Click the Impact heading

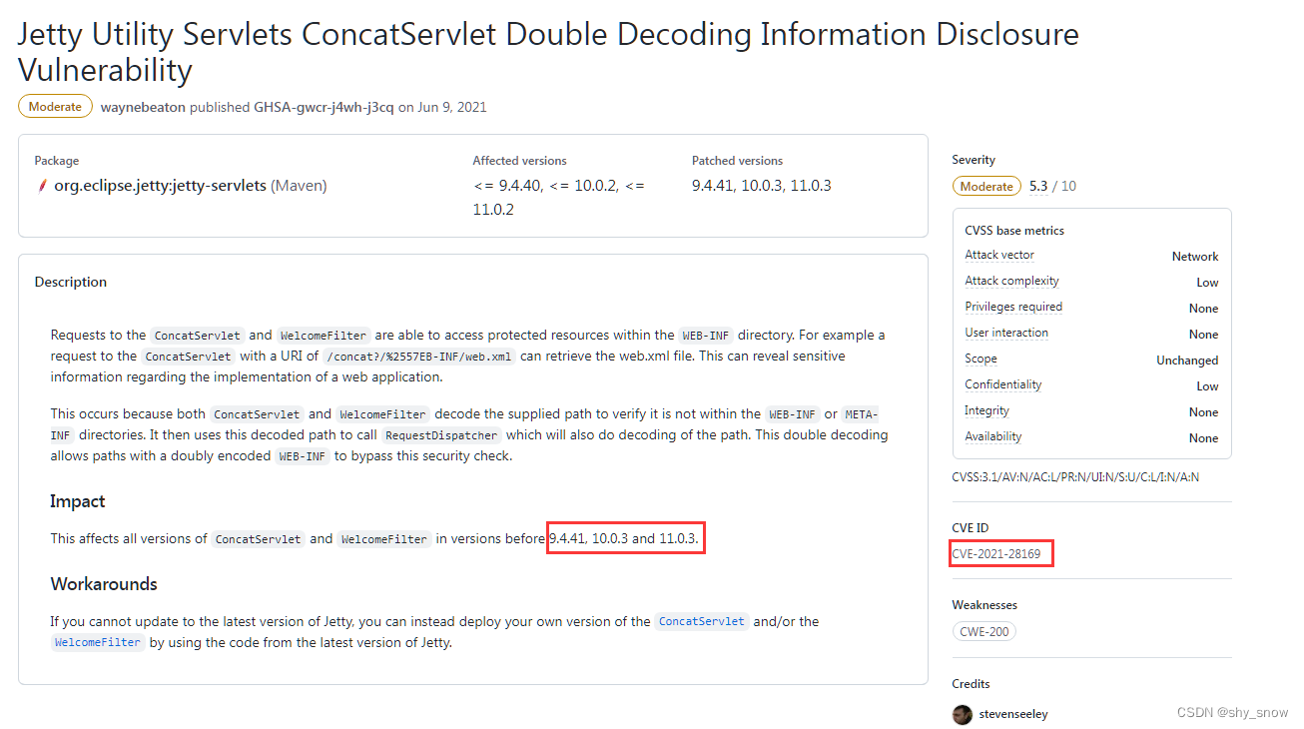point(78,501)
